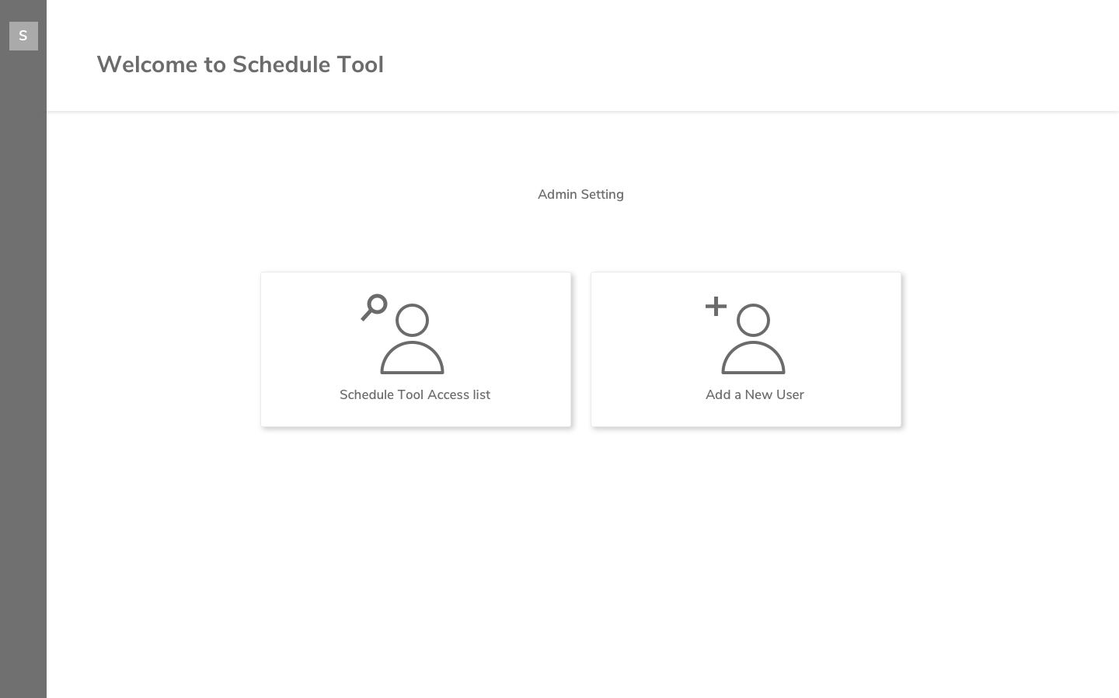Click the user search icon

[403, 334]
